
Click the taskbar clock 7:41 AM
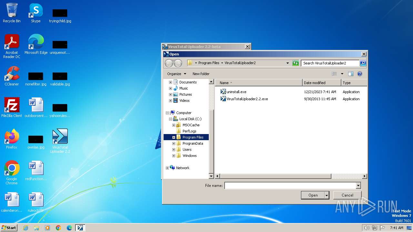pyautogui.click(x=397, y=228)
